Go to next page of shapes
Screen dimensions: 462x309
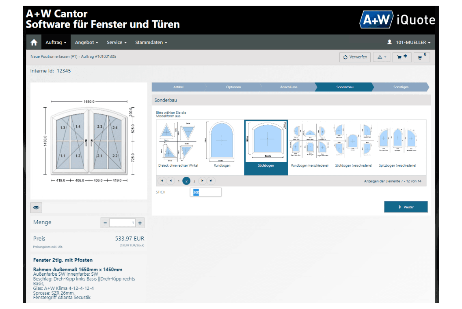203,181
